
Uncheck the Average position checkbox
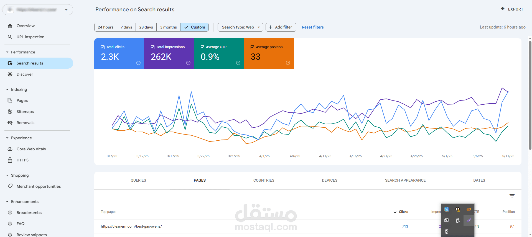click(x=252, y=47)
